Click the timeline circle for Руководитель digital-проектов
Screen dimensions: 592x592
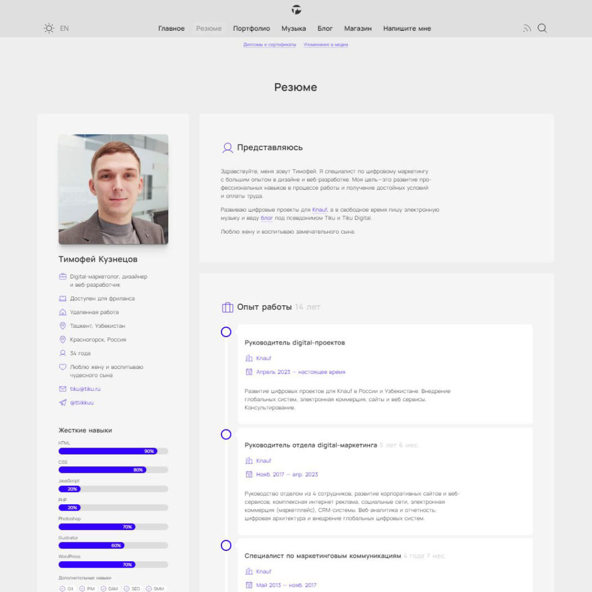pyautogui.click(x=227, y=331)
